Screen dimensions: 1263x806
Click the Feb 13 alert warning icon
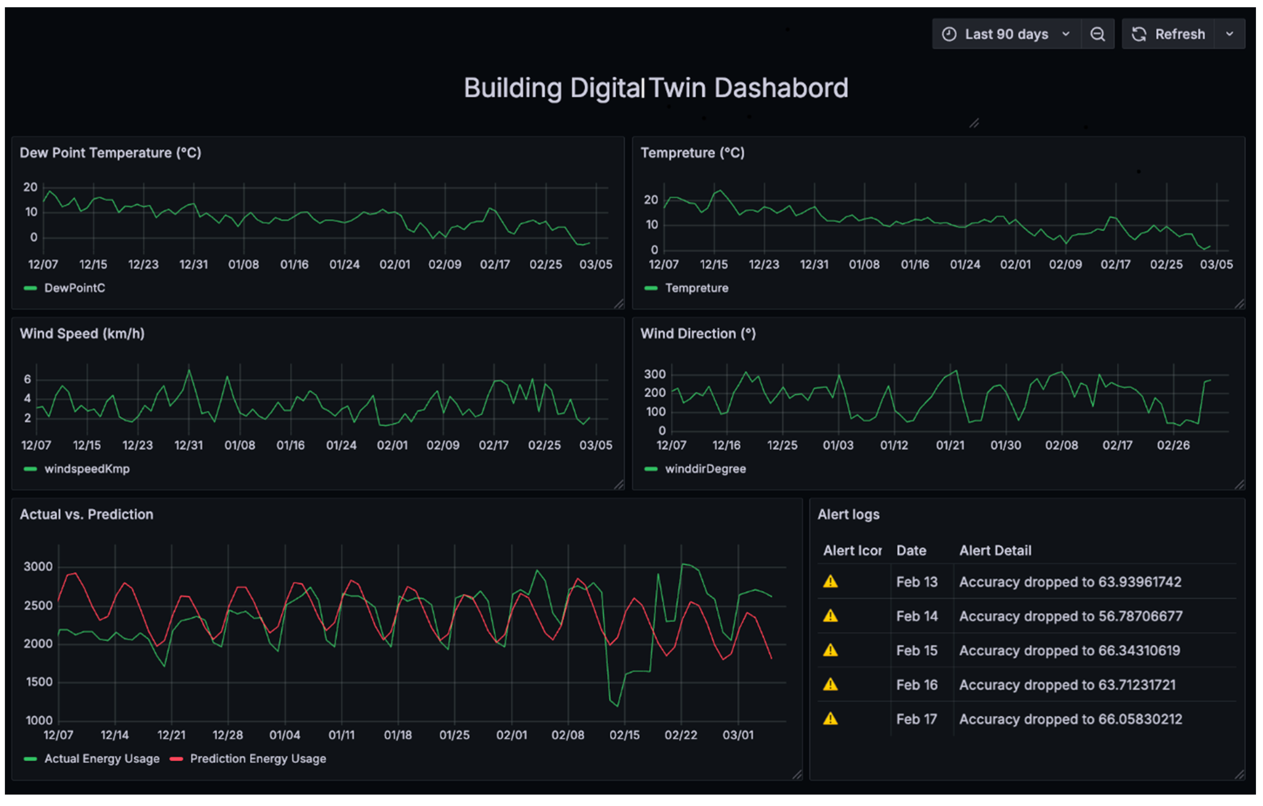[830, 581]
